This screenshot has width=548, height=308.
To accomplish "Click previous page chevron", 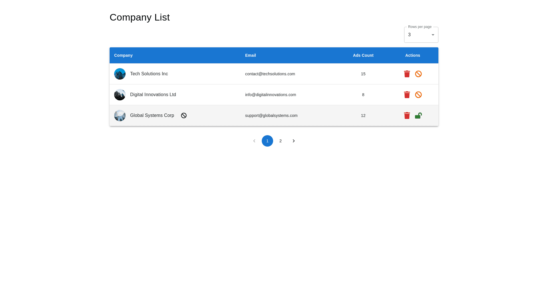I will coord(254,141).
